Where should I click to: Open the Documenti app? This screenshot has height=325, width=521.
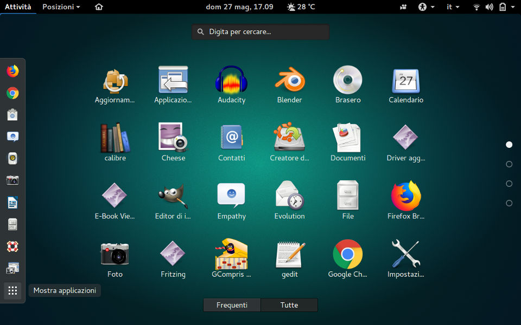point(348,144)
